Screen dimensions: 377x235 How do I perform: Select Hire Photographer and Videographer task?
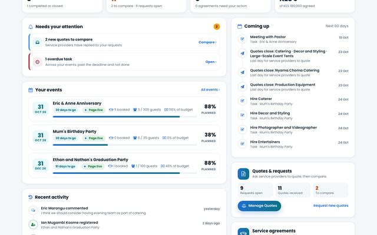click(293, 130)
